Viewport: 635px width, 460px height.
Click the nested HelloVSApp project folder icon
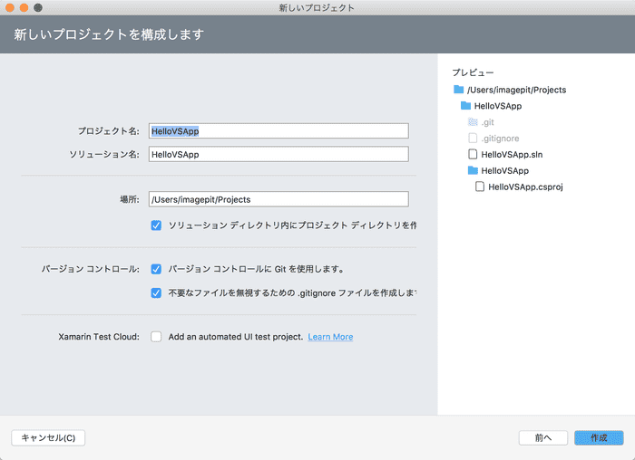click(473, 170)
